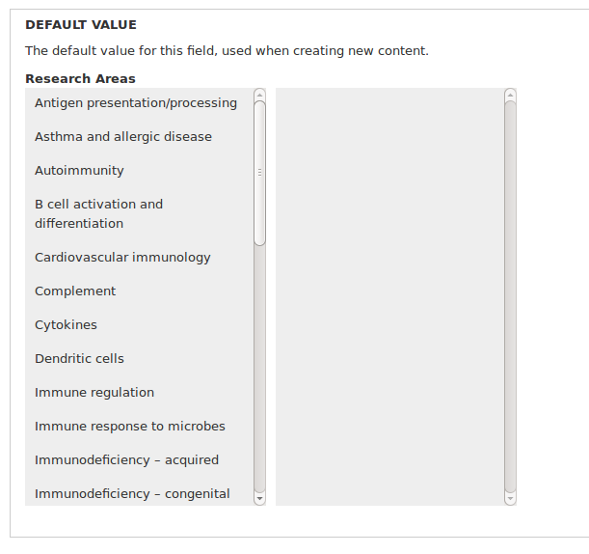Click the right list scroll-up arrow

510,95
